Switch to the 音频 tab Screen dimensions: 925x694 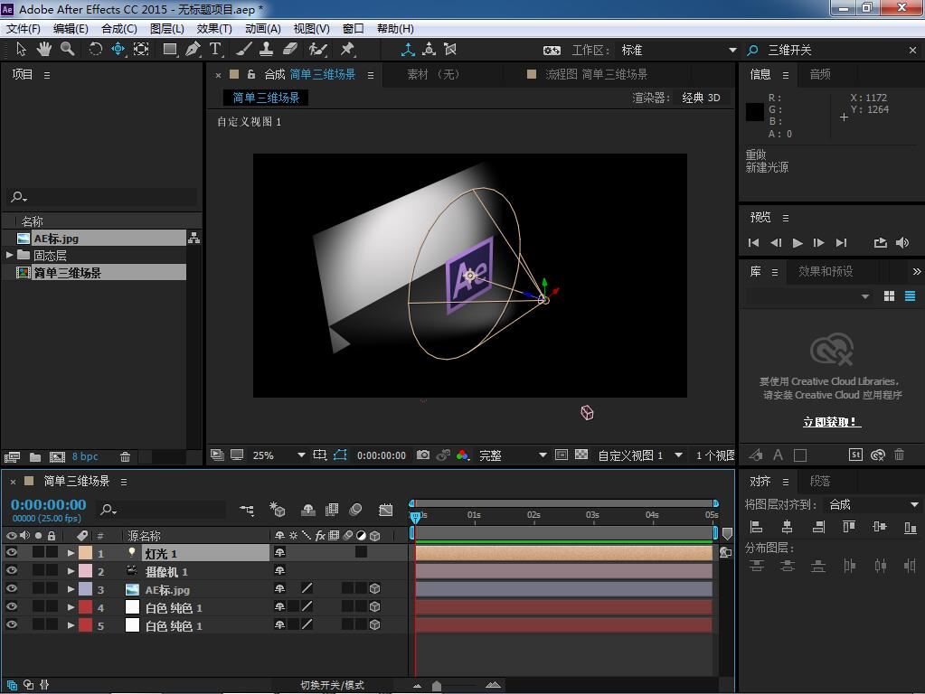click(x=820, y=74)
